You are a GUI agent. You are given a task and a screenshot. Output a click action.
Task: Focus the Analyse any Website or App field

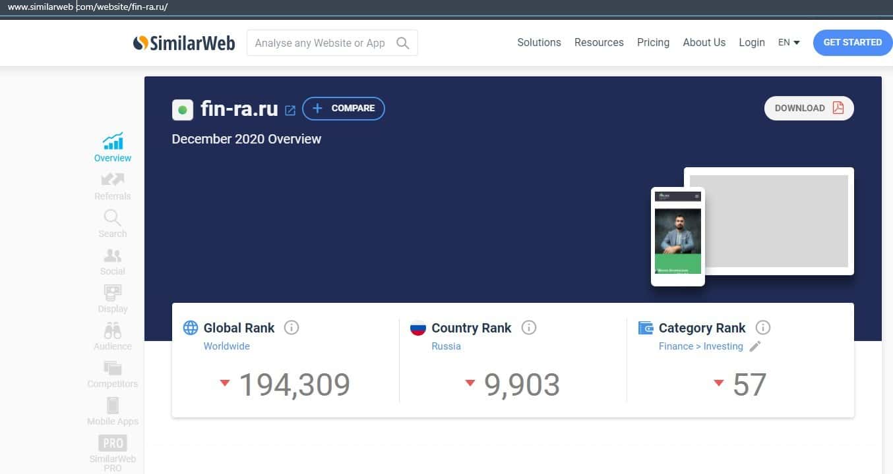pos(332,43)
